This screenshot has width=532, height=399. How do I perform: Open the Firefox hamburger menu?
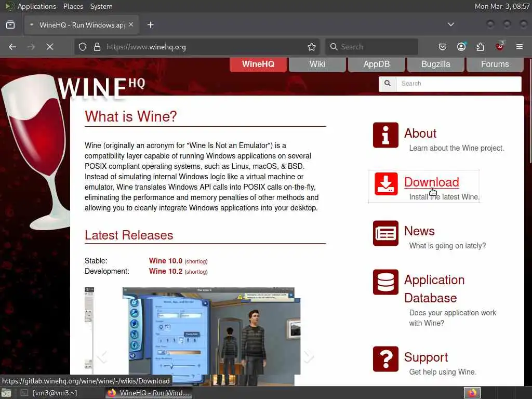pos(520,47)
